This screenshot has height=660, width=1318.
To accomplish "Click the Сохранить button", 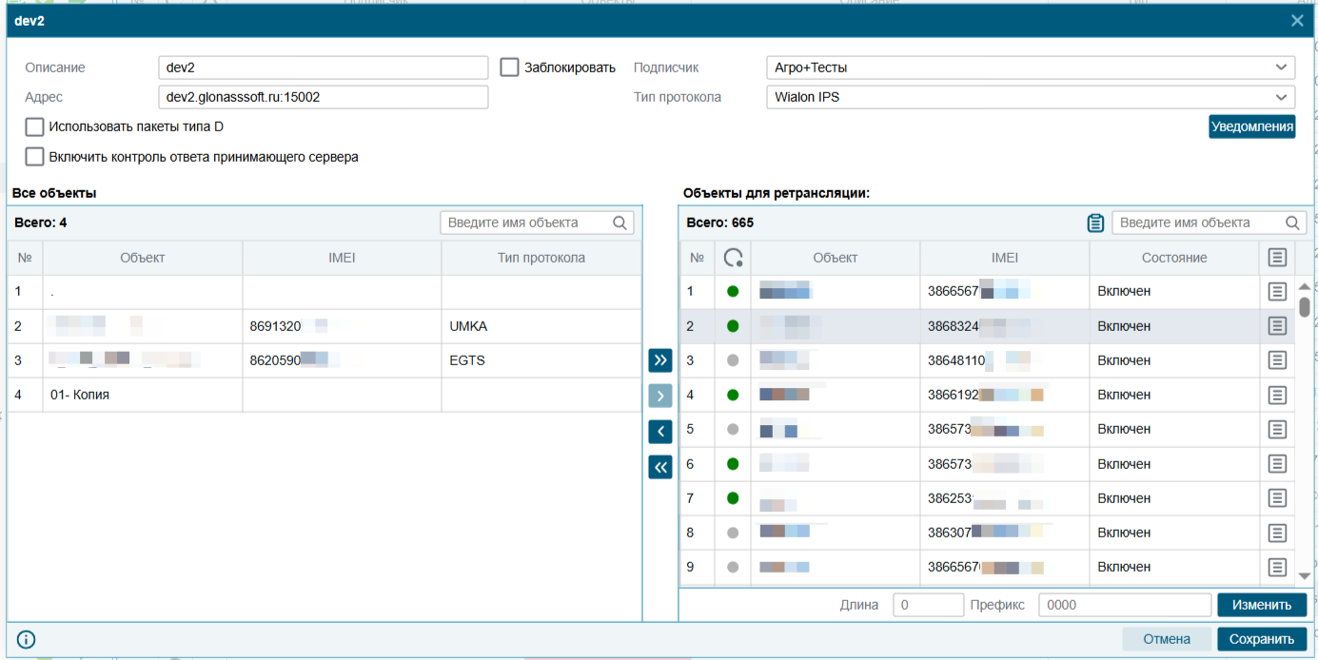I will click(x=1262, y=639).
